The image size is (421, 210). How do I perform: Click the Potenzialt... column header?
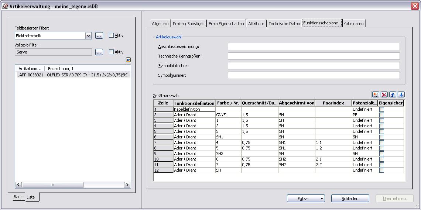point(365,103)
